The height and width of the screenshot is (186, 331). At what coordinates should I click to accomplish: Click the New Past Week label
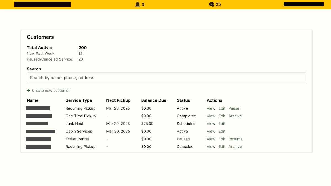pyautogui.click(x=41, y=54)
